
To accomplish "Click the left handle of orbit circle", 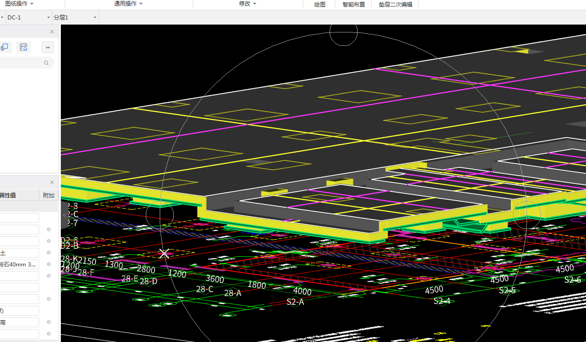I will click(x=160, y=215).
